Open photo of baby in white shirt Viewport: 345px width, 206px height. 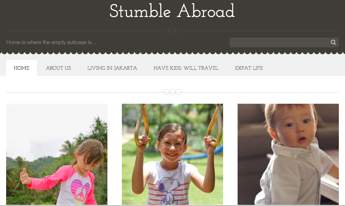[288, 154]
